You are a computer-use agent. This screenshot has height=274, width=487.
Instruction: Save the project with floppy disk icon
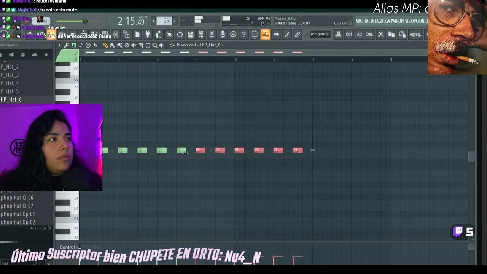[190, 35]
